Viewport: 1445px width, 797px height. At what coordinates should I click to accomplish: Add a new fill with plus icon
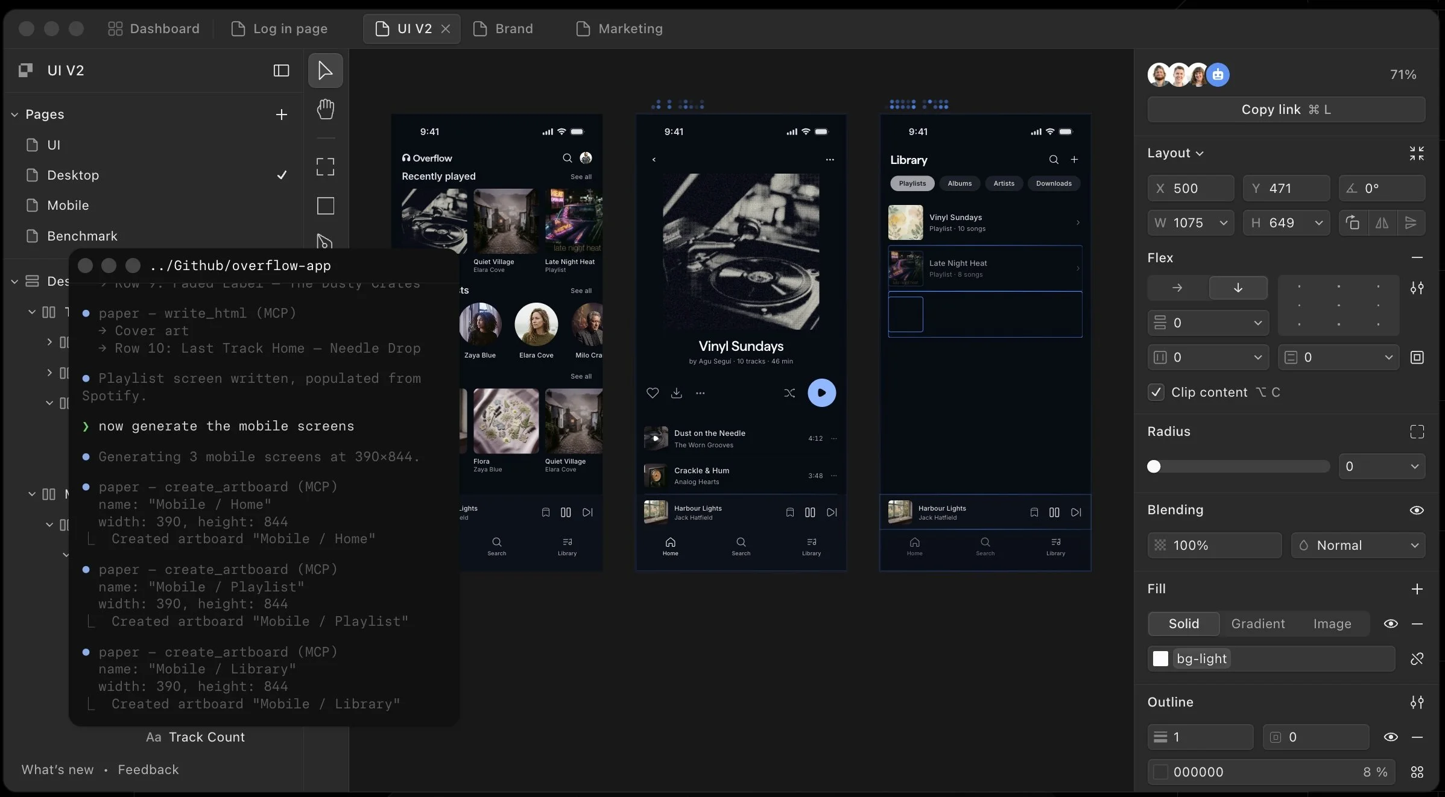pyautogui.click(x=1417, y=589)
